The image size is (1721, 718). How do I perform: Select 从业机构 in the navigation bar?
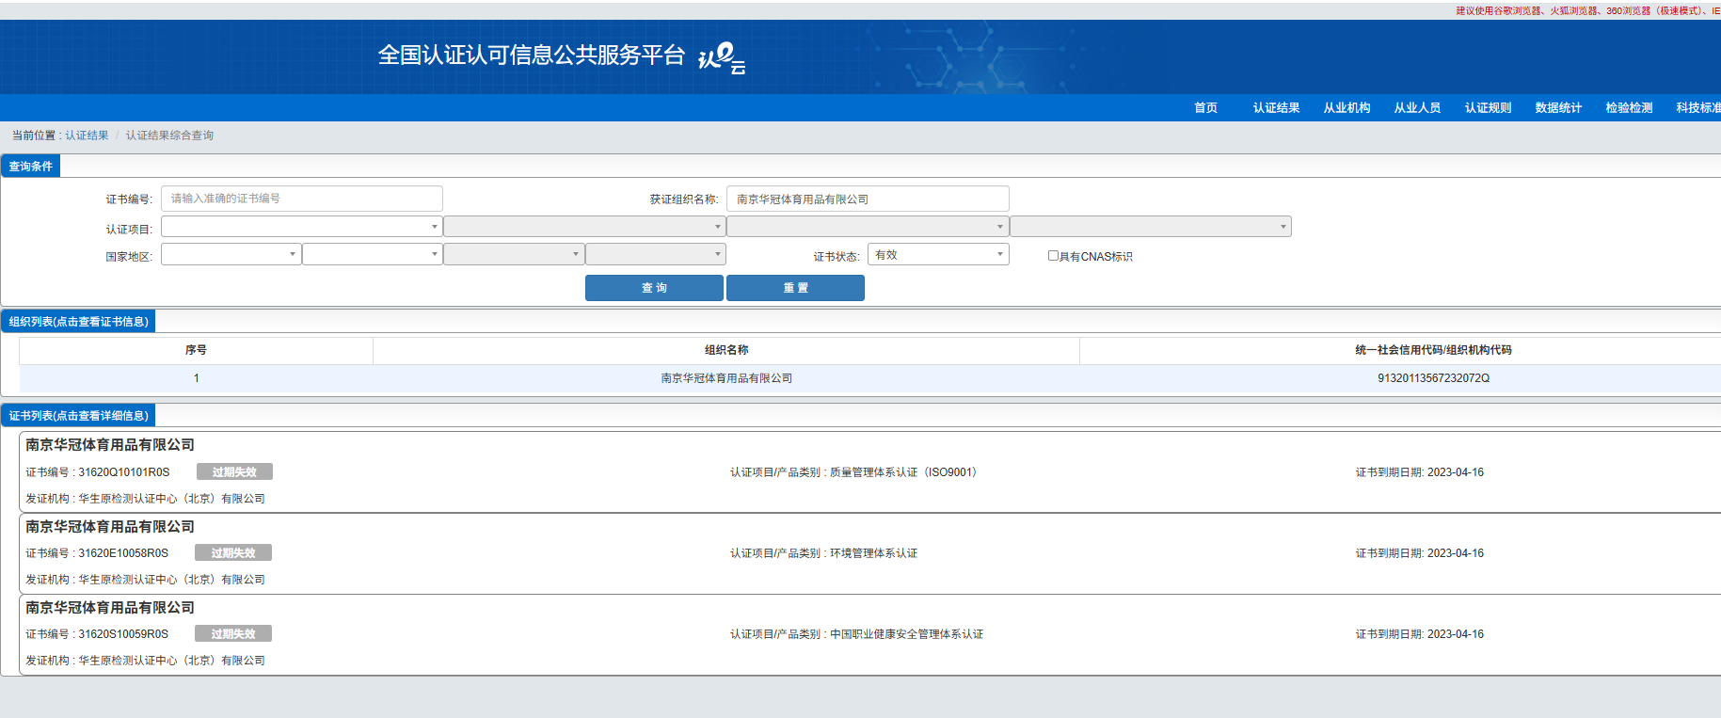(1347, 108)
